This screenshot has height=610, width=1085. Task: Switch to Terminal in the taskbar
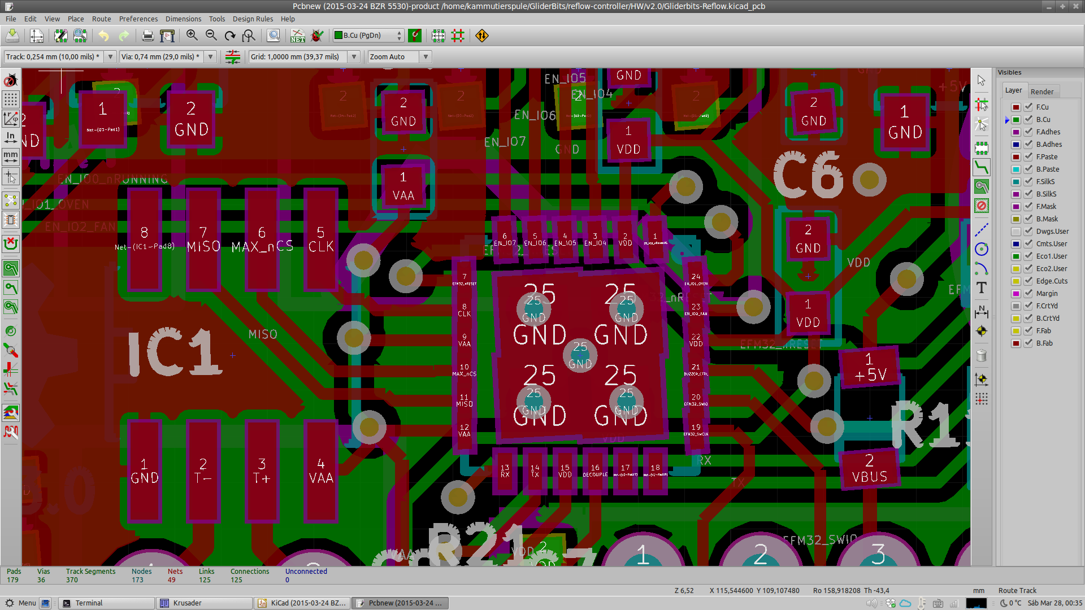click(89, 603)
